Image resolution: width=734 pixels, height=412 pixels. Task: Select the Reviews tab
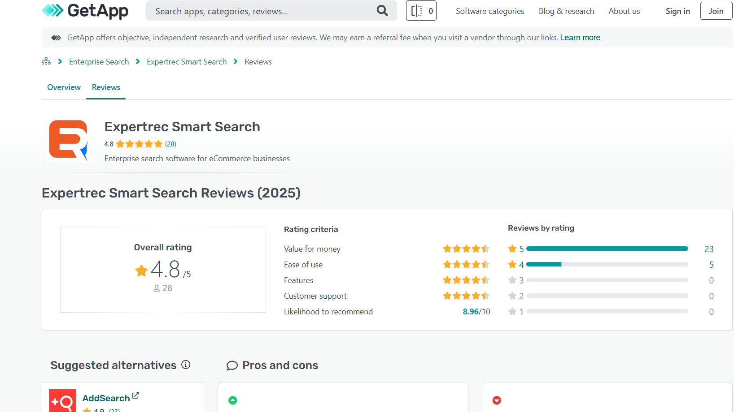point(106,87)
